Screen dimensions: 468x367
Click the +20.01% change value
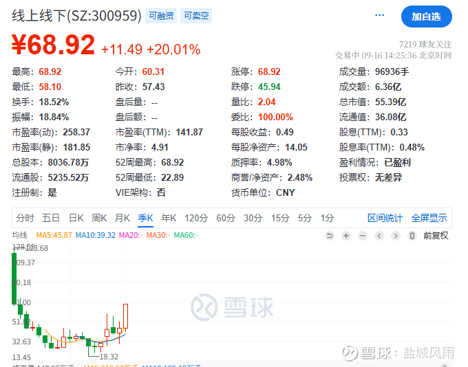point(173,49)
